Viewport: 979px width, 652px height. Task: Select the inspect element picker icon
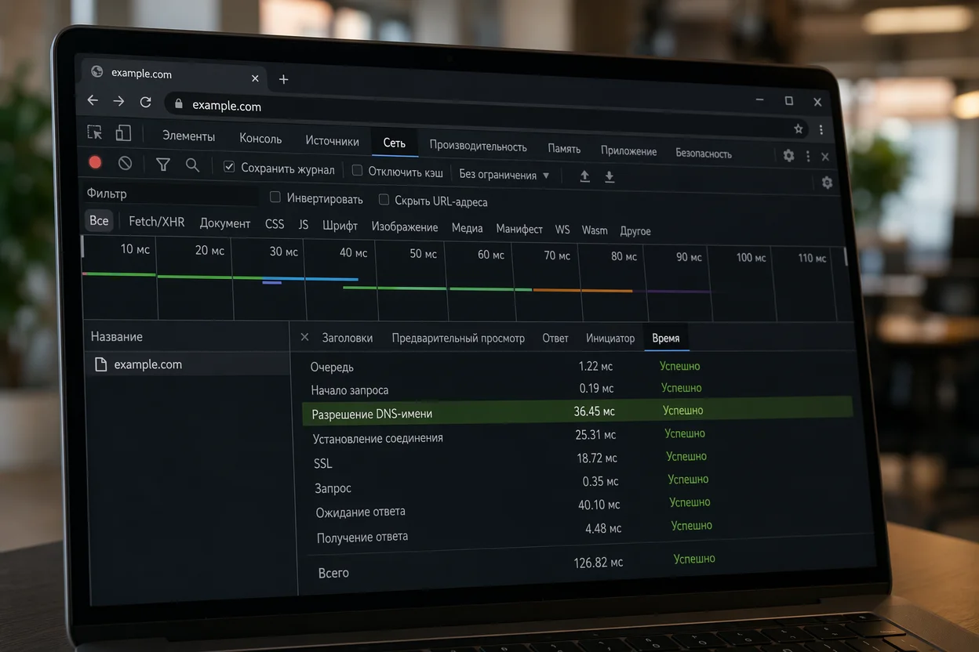tap(95, 132)
